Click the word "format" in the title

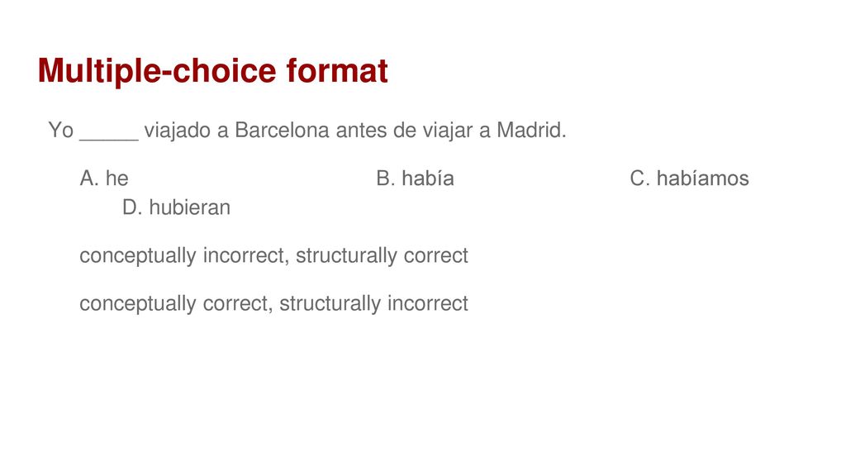[337, 70]
